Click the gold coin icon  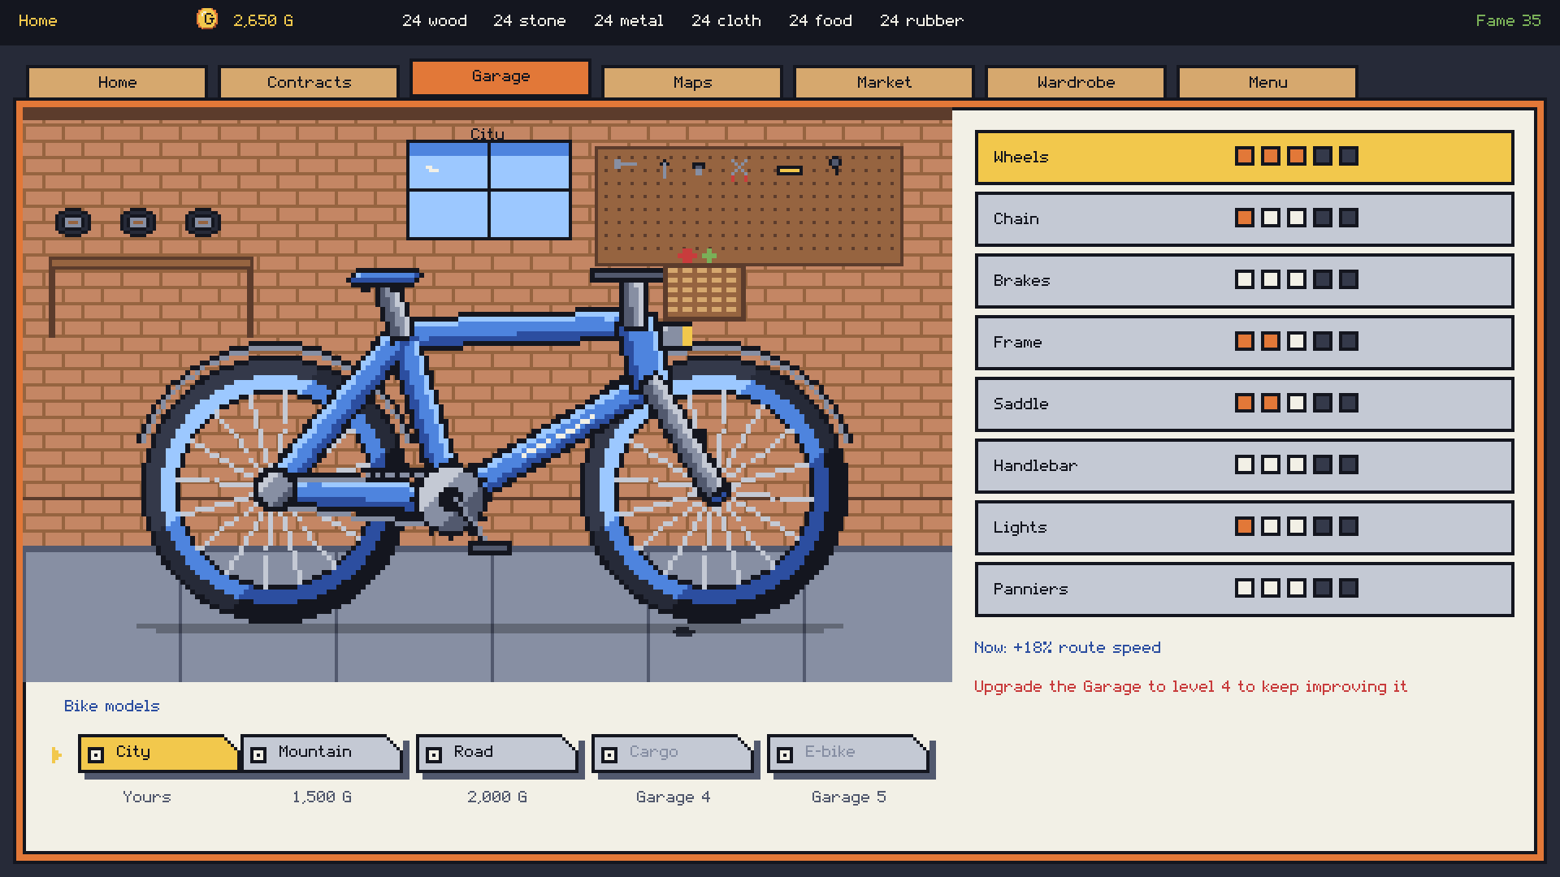coord(207,19)
